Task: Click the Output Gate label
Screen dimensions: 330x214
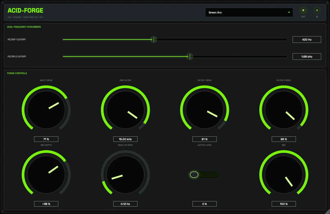Action: click(x=205, y=145)
